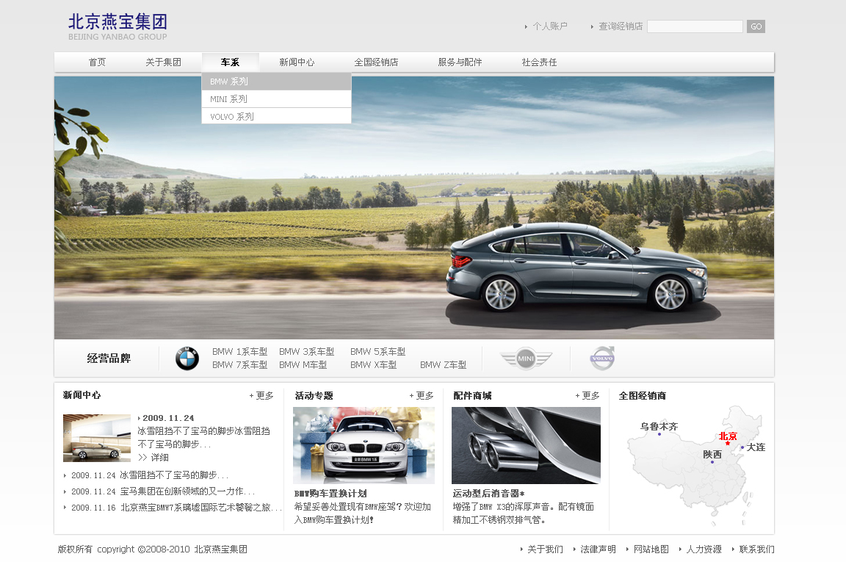Click the GO search button
Screen dimensions: 846x584
click(x=756, y=26)
